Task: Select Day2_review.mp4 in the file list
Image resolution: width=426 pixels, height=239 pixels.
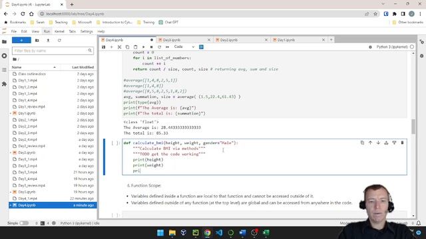Action: (x=53, y=146)
